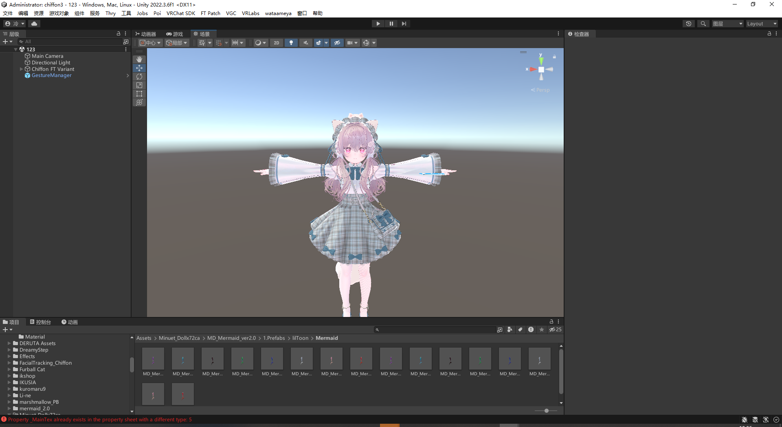Select the Rotate tool
Screen dimensions: 782x427
(139, 77)
